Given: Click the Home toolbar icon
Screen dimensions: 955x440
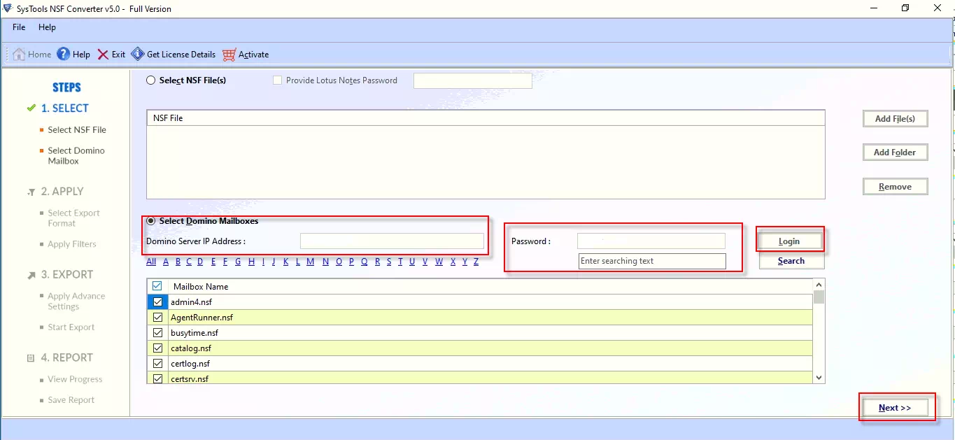Looking at the screenshot, I should coord(20,54).
